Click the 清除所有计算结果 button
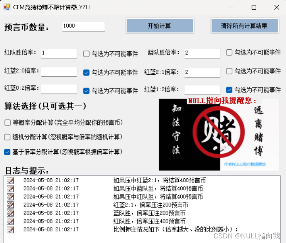Viewport: 286px width, 243px height. pyautogui.click(x=245, y=26)
